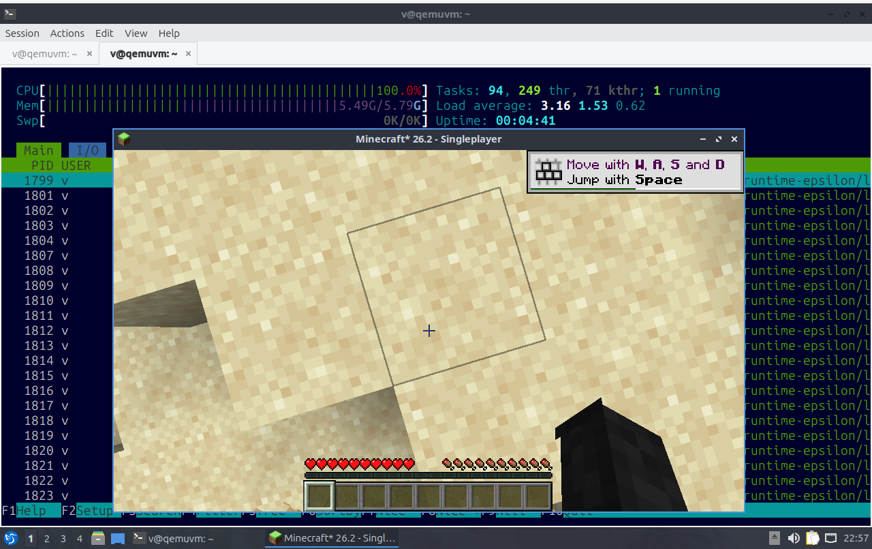
Task: Open the Actions menu
Action: tap(67, 33)
